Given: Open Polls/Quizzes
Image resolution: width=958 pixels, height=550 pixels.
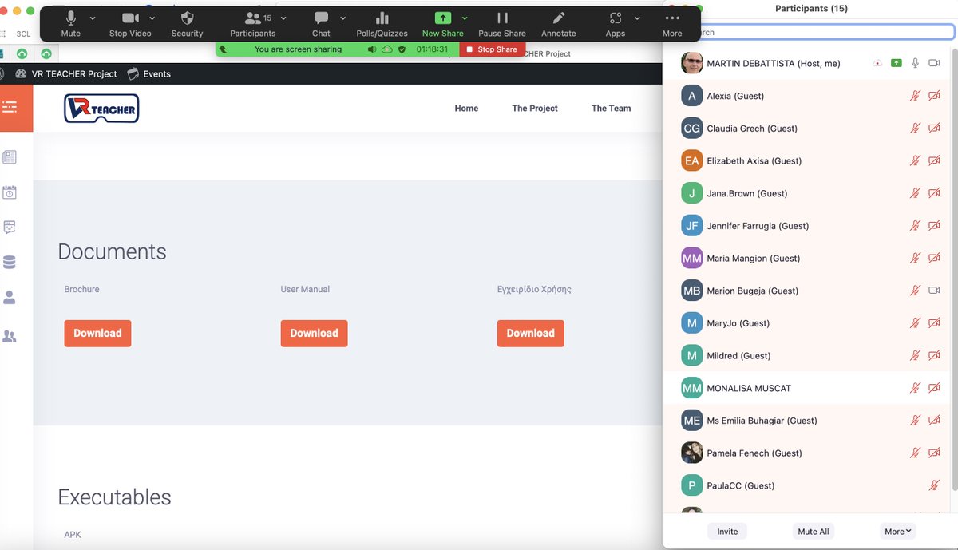Looking at the screenshot, I should pos(382,24).
